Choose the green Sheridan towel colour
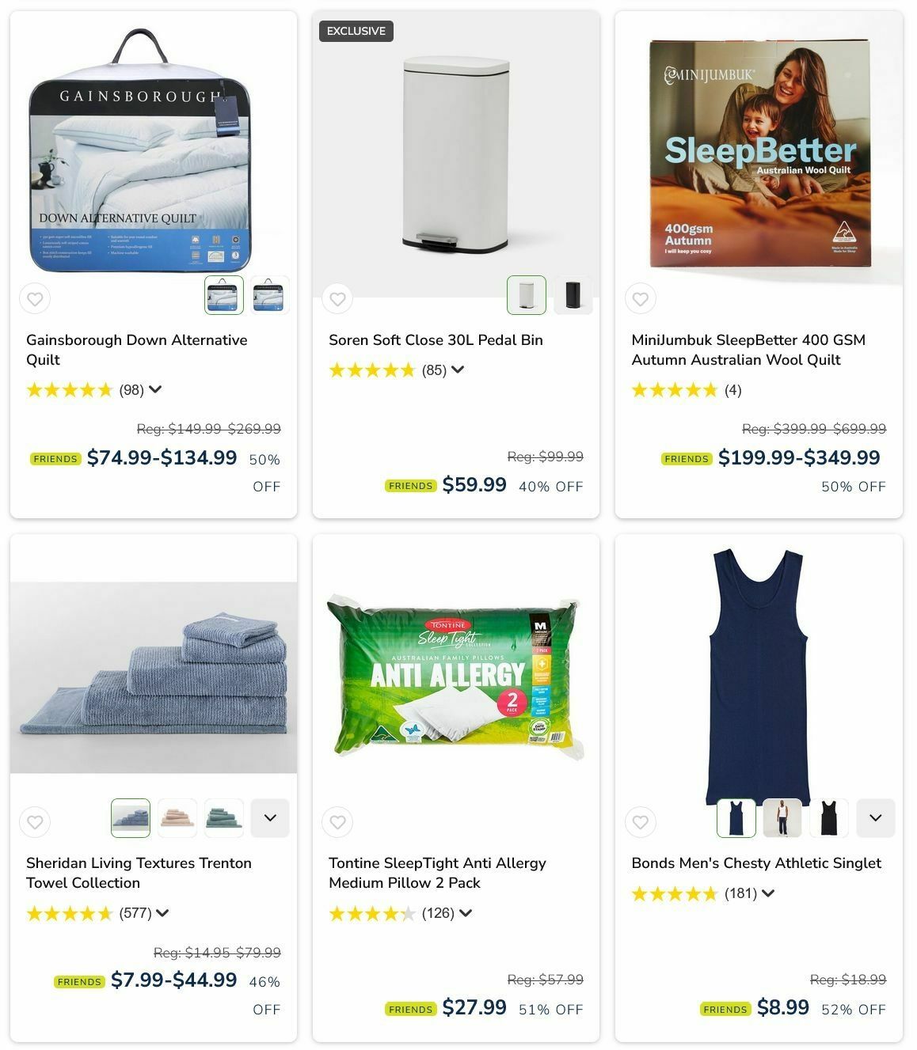 click(x=223, y=818)
